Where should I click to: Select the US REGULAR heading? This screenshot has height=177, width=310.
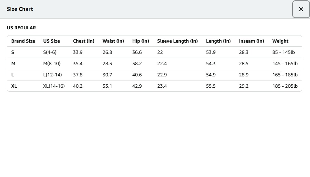(x=21, y=28)
